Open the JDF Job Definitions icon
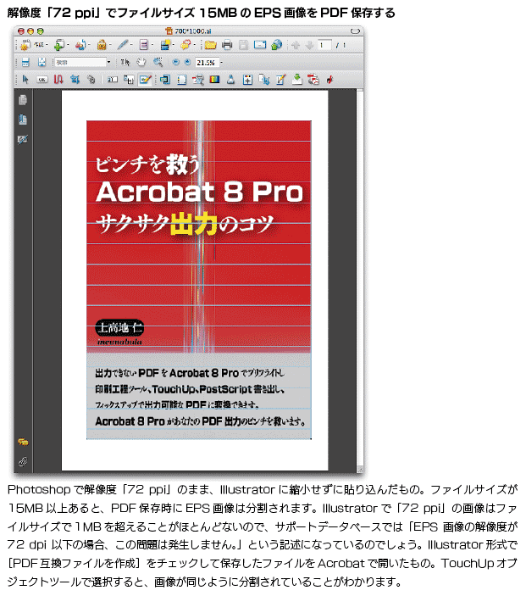Viewport: 526px width, 596px height. pyautogui.click(x=329, y=79)
